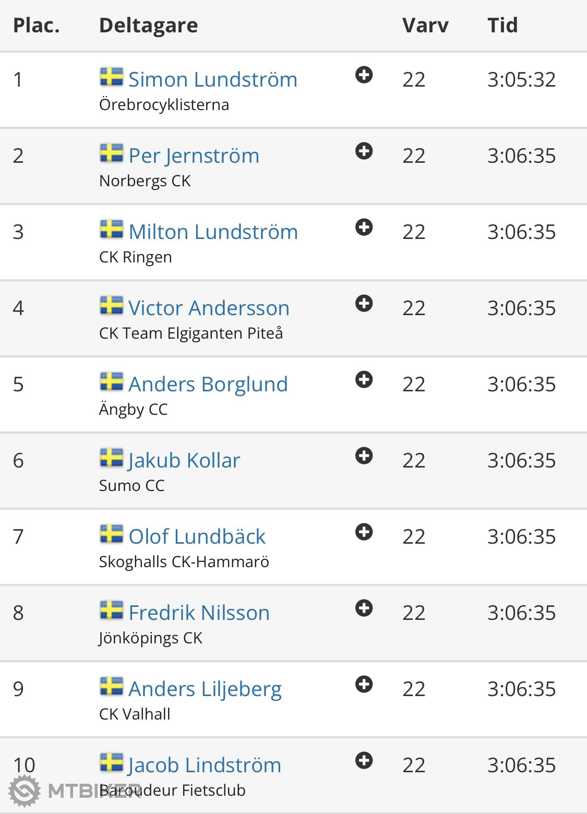Image resolution: width=587 pixels, height=814 pixels.
Task: Go to Jakub Kollar's rider page
Action: pos(184,461)
